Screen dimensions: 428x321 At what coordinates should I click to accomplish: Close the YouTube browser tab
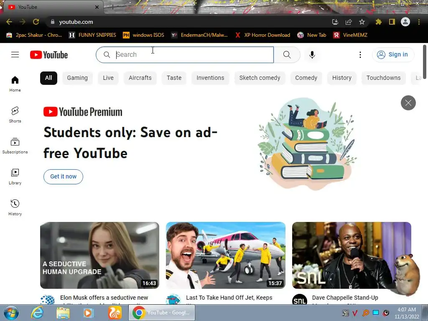[x=97, y=7]
